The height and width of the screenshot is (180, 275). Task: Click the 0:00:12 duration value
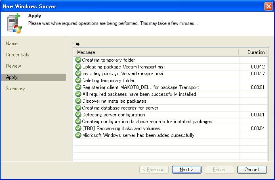click(x=258, y=67)
